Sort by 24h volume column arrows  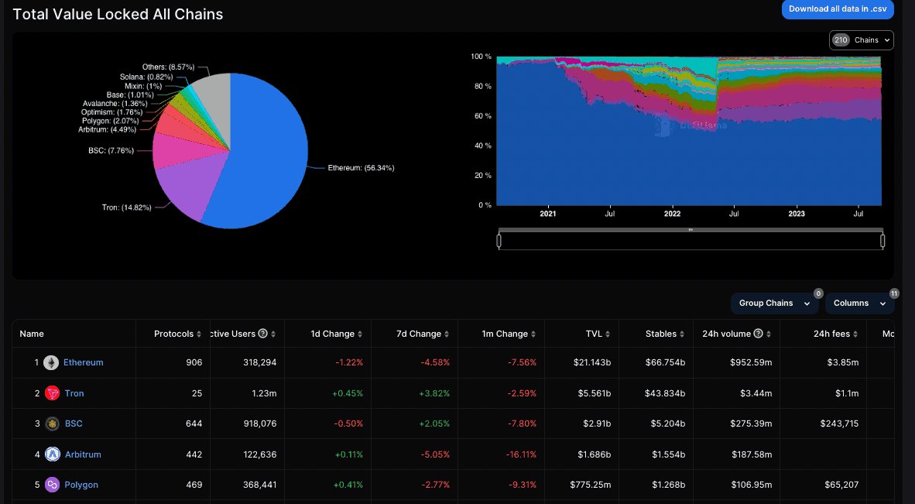(x=769, y=334)
